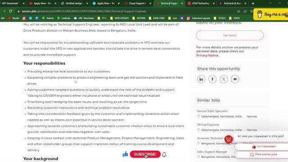The height and width of the screenshot is (162, 288).
Task: Open the Privacy Notice link
Action: tap(207, 55)
